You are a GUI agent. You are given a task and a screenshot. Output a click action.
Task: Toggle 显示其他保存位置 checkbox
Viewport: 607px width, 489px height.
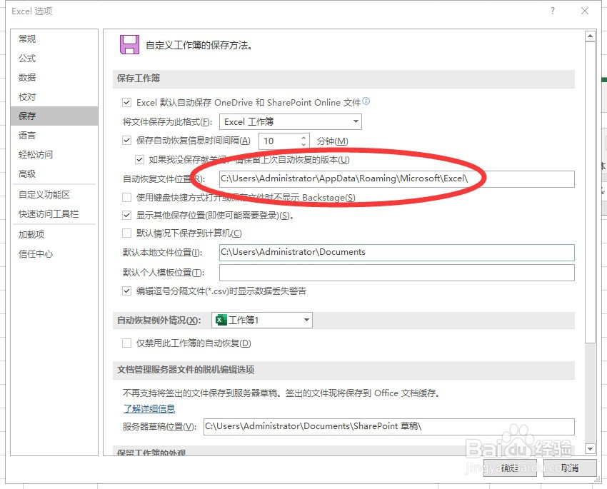pos(126,215)
